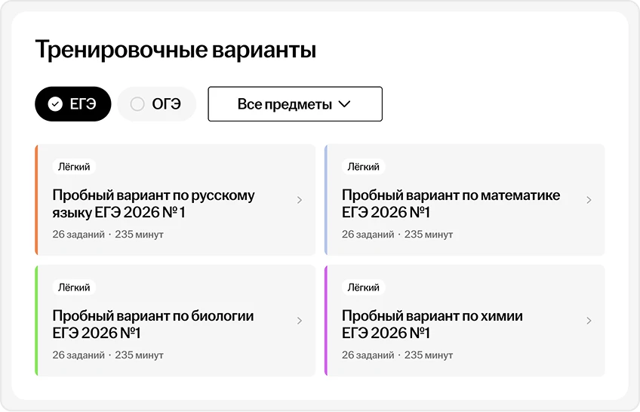This screenshot has width=640, height=412.
Task: Switch to the ОГЭ exam filter
Action: [157, 104]
